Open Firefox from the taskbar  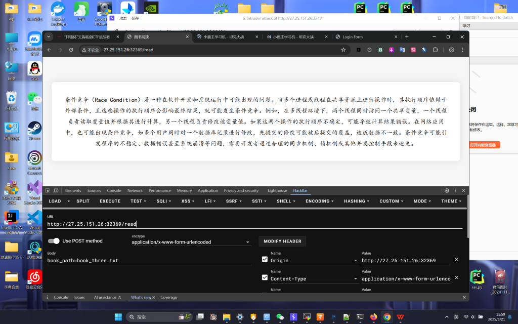(x=373, y=317)
